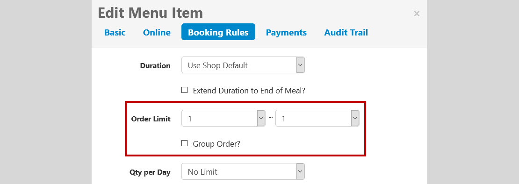View the Audit Trail tab
Screen dimensions: 519x184
(x=346, y=32)
